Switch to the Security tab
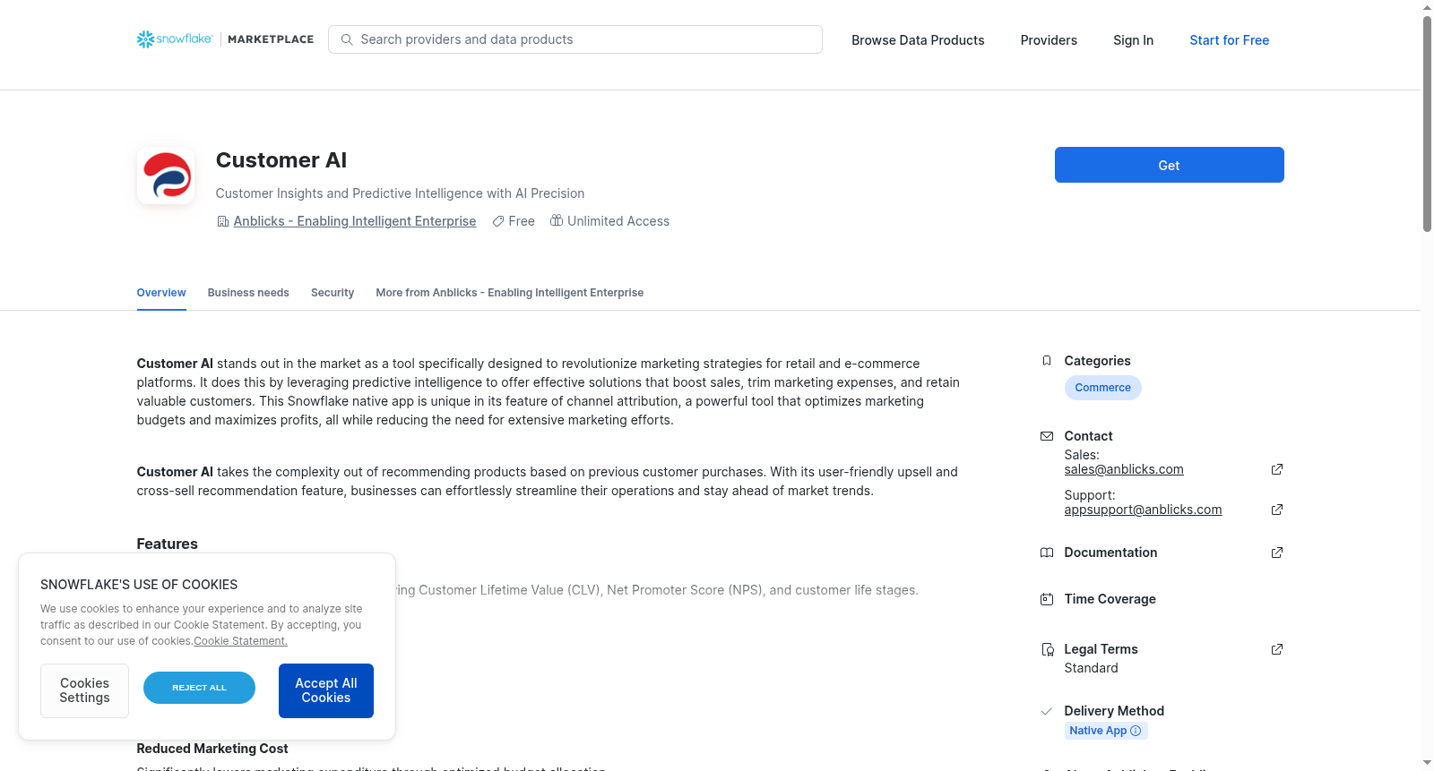1434x771 pixels. click(x=333, y=293)
